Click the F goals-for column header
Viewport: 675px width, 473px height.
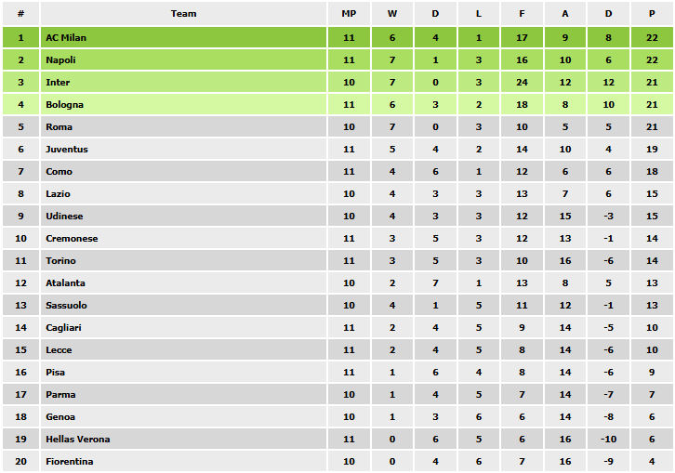(x=522, y=14)
